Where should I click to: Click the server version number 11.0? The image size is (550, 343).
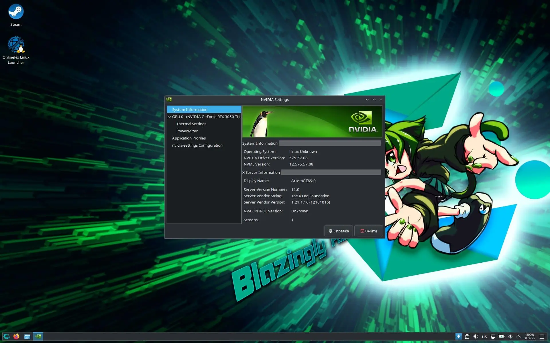pyautogui.click(x=295, y=190)
